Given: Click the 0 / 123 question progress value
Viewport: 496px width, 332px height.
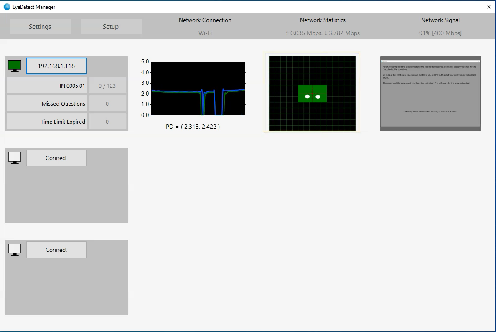Looking at the screenshot, I should tap(107, 86).
